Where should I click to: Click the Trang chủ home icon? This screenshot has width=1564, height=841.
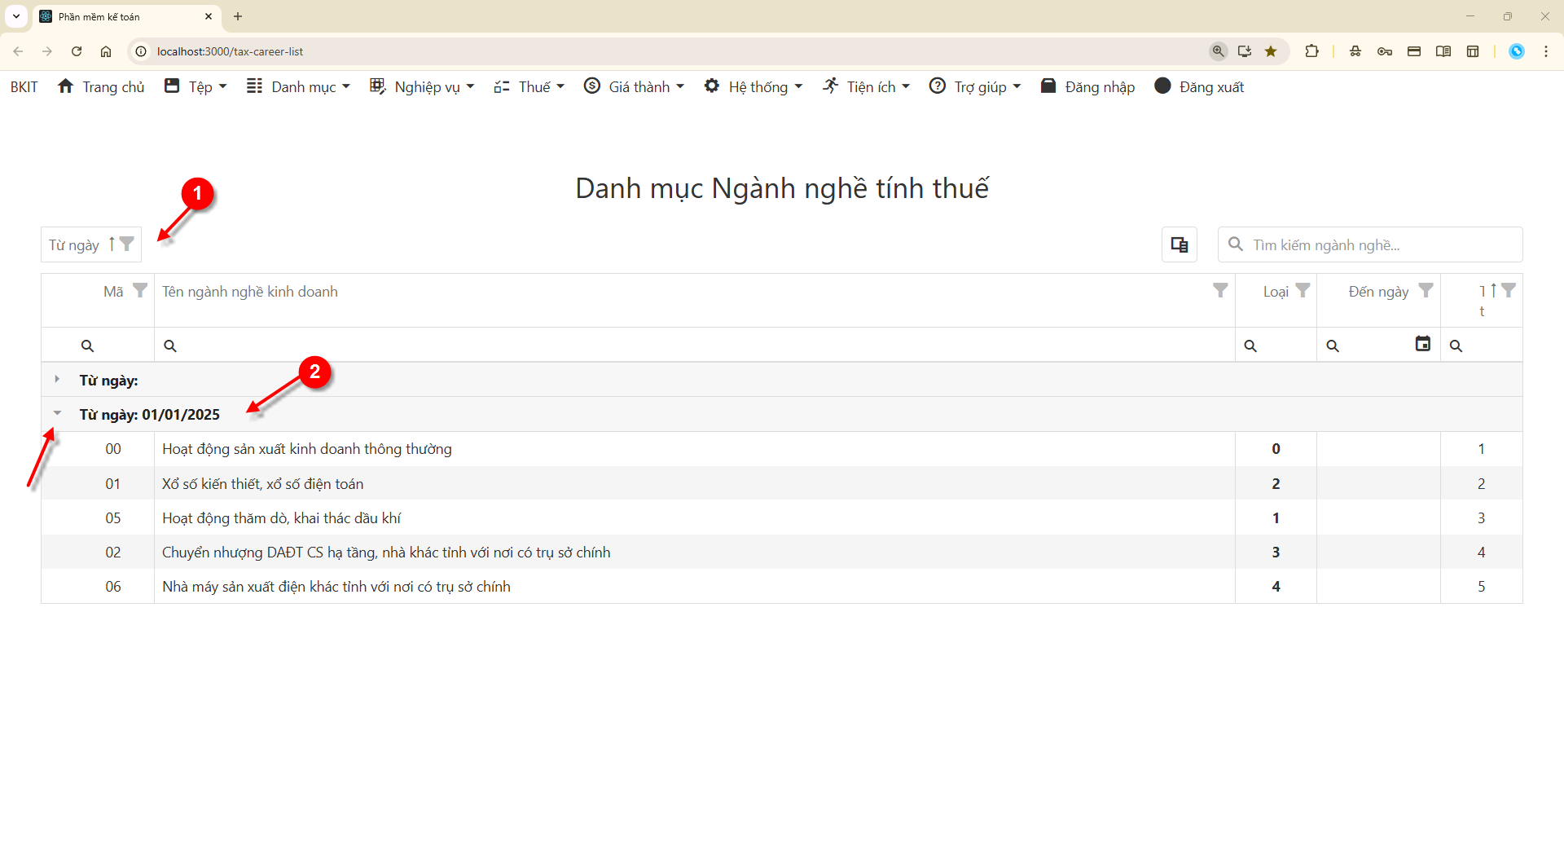(66, 86)
